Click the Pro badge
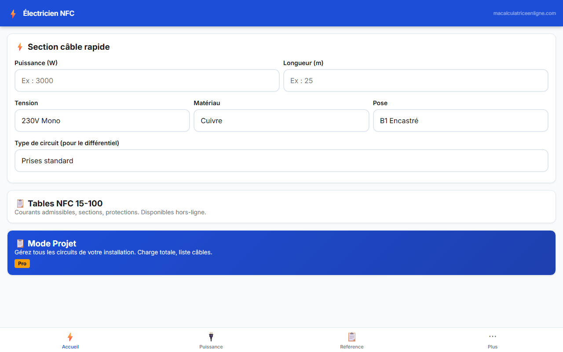This screenshot has height=352, width=563. point(22,264)
